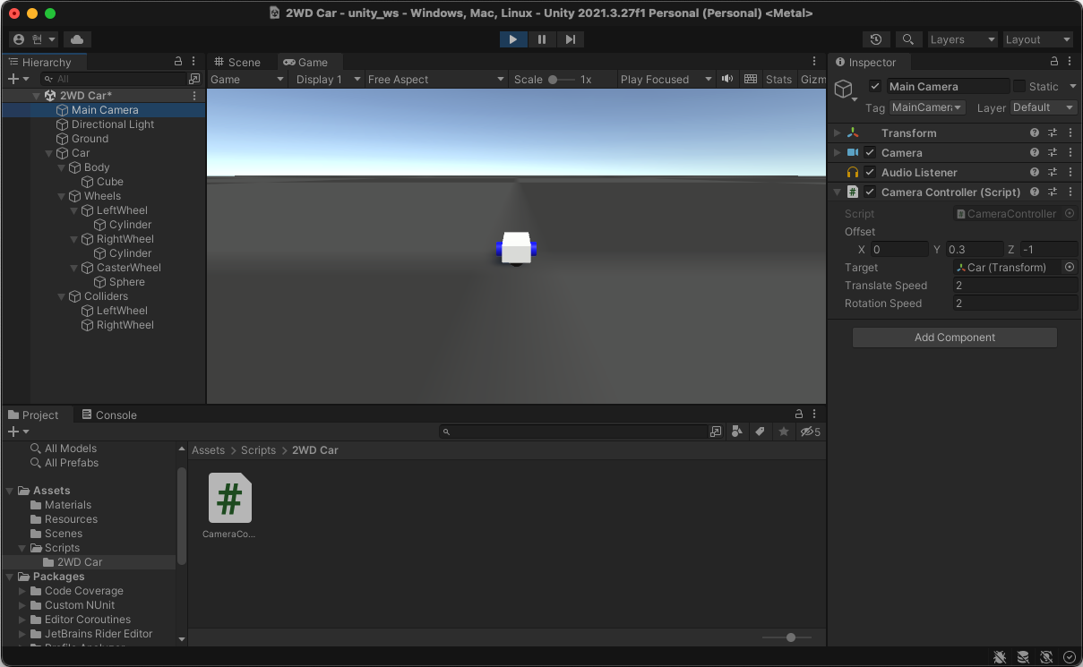Open the Inspector panel more options menu

tap(1070, 61)
